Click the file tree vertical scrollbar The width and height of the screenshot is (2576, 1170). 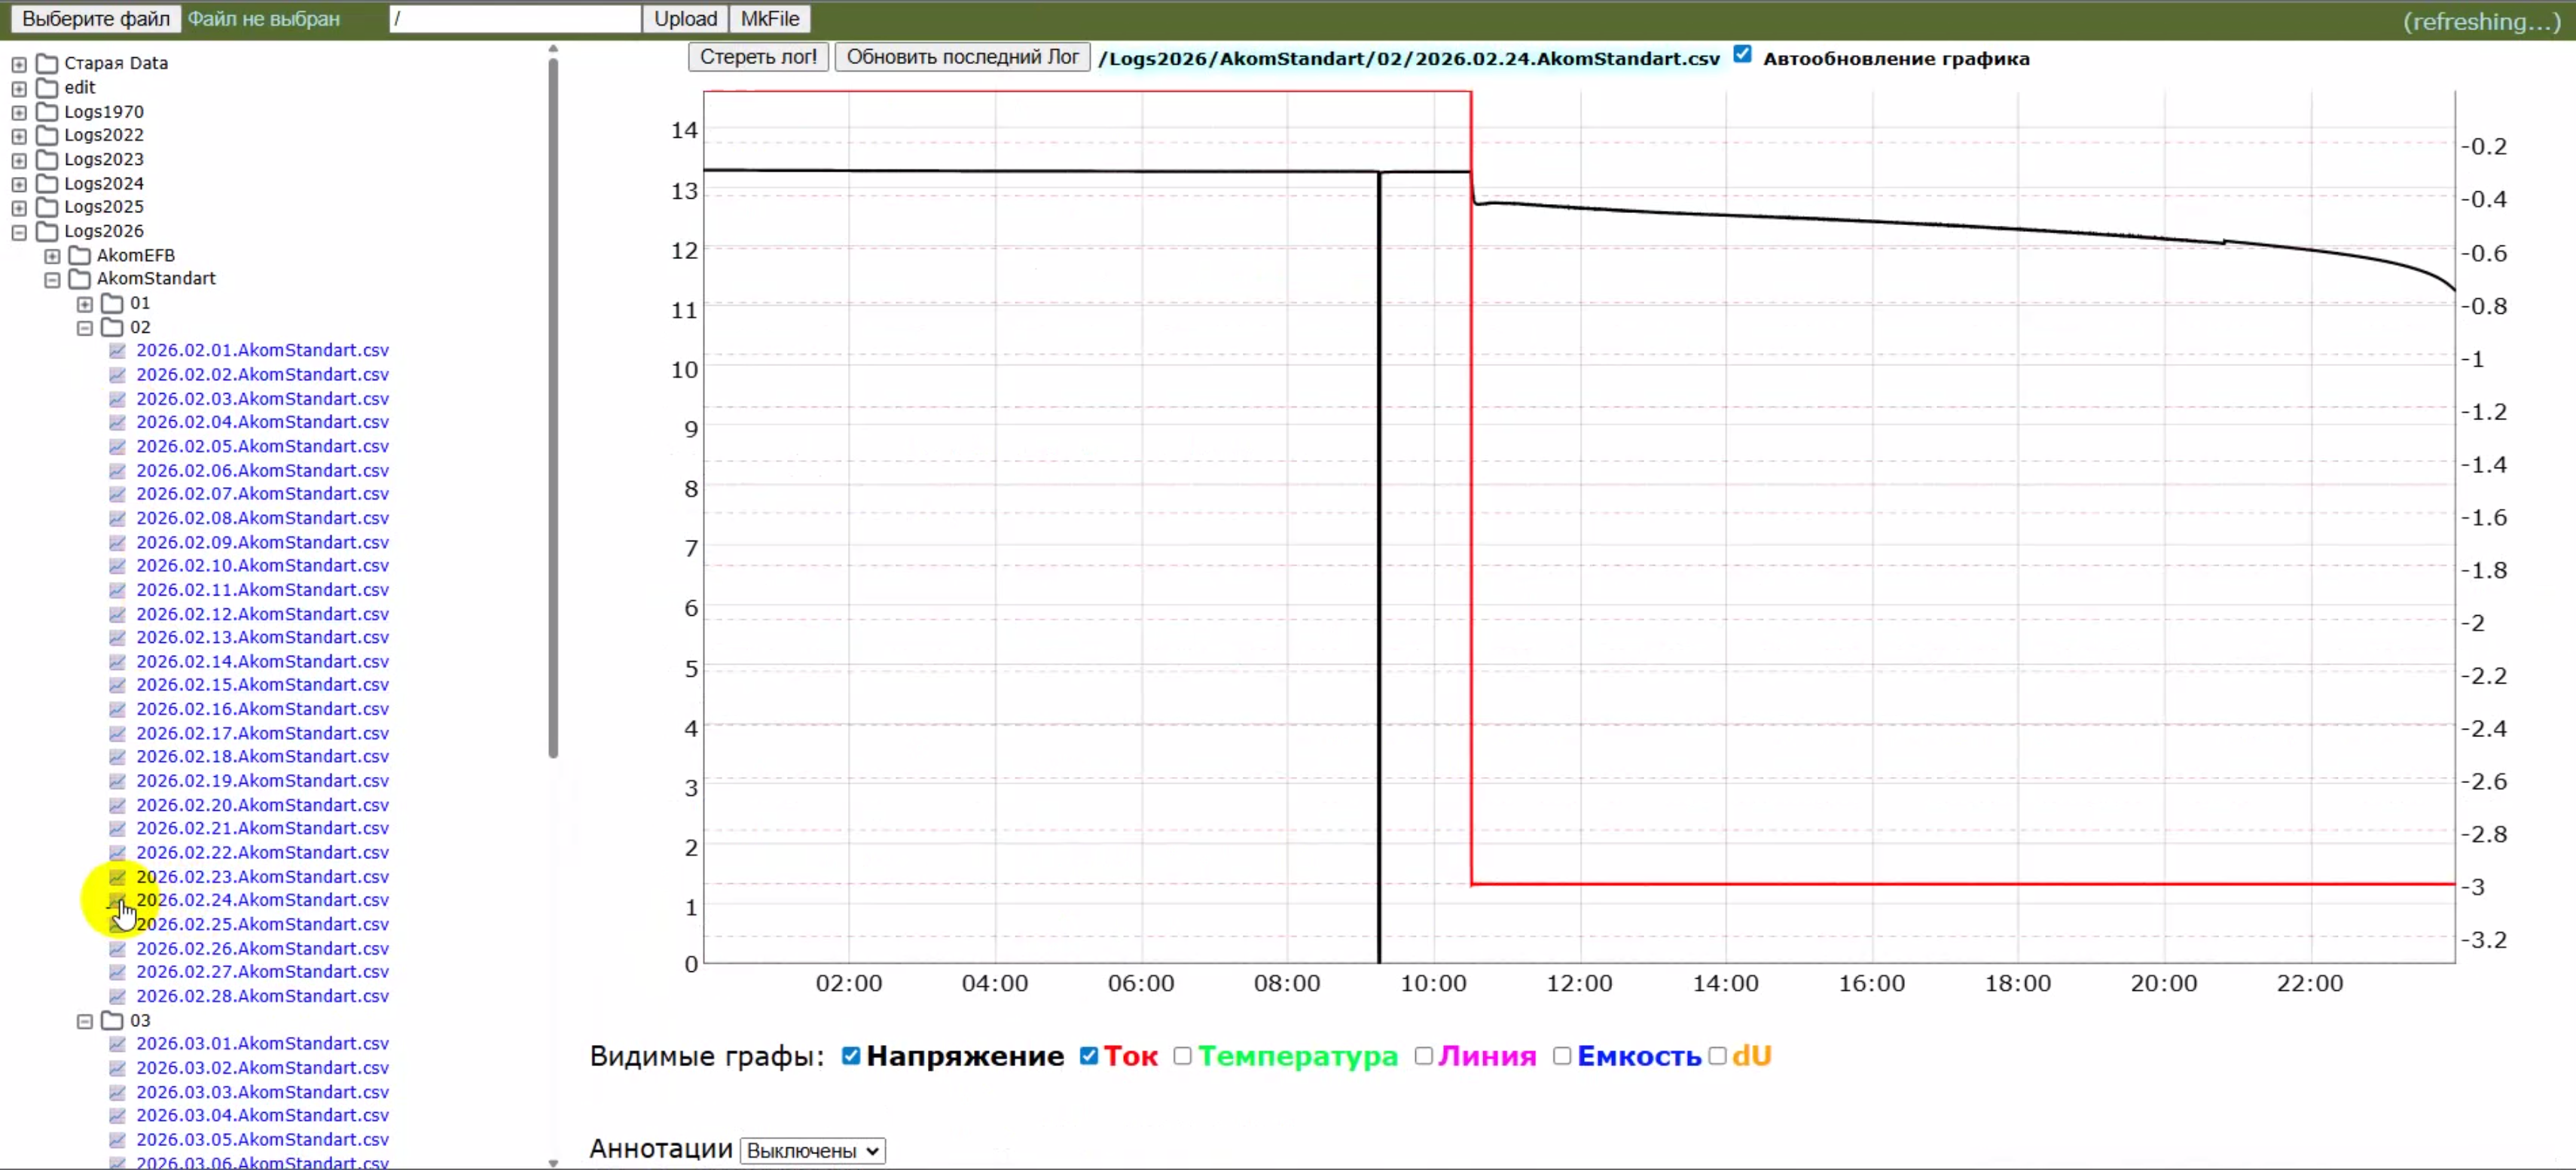tap(553, 400)
